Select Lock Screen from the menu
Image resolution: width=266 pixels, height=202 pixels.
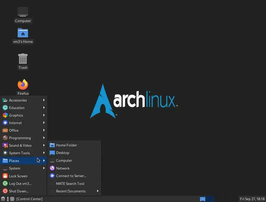pyautogui.click(x=24, y=176)
